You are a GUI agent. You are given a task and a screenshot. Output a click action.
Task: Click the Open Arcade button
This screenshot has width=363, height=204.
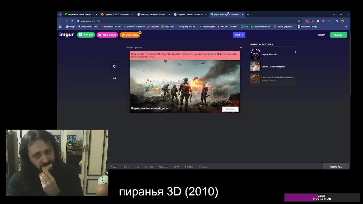coord(130,35)
